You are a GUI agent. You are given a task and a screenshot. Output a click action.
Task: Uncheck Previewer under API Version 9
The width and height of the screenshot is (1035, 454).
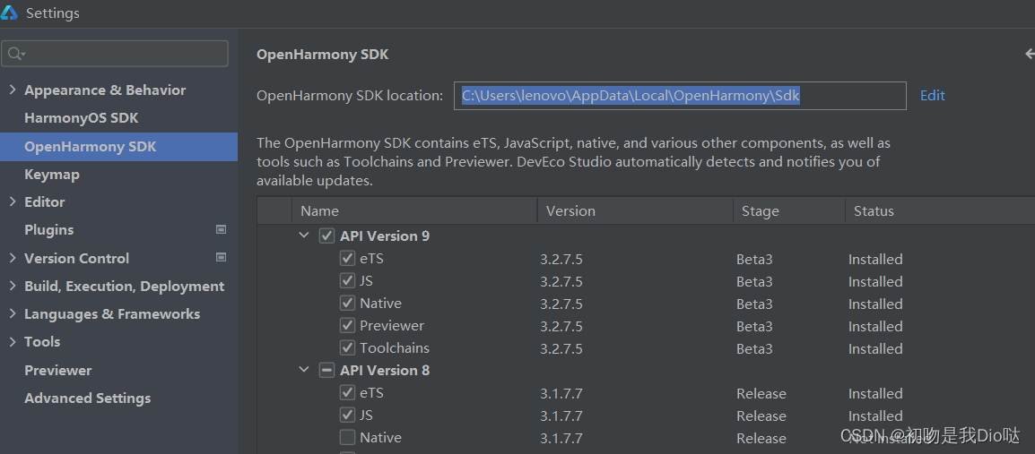(x=347, y=326)
